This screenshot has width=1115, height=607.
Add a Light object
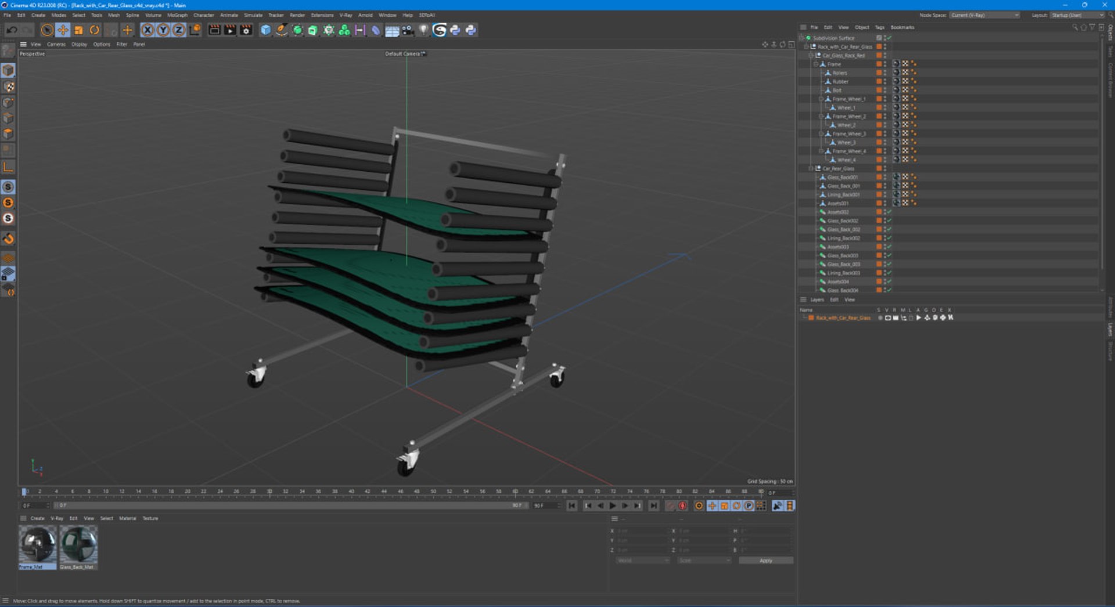tap(423, 30)
